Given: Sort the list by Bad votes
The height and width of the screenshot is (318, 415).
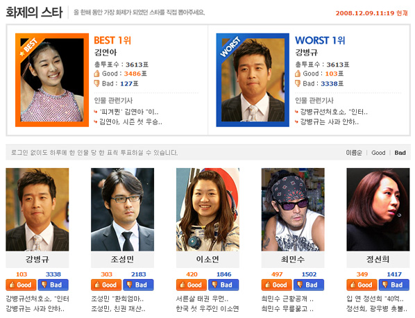Looking at the screenshot, I should click(400, 153).
